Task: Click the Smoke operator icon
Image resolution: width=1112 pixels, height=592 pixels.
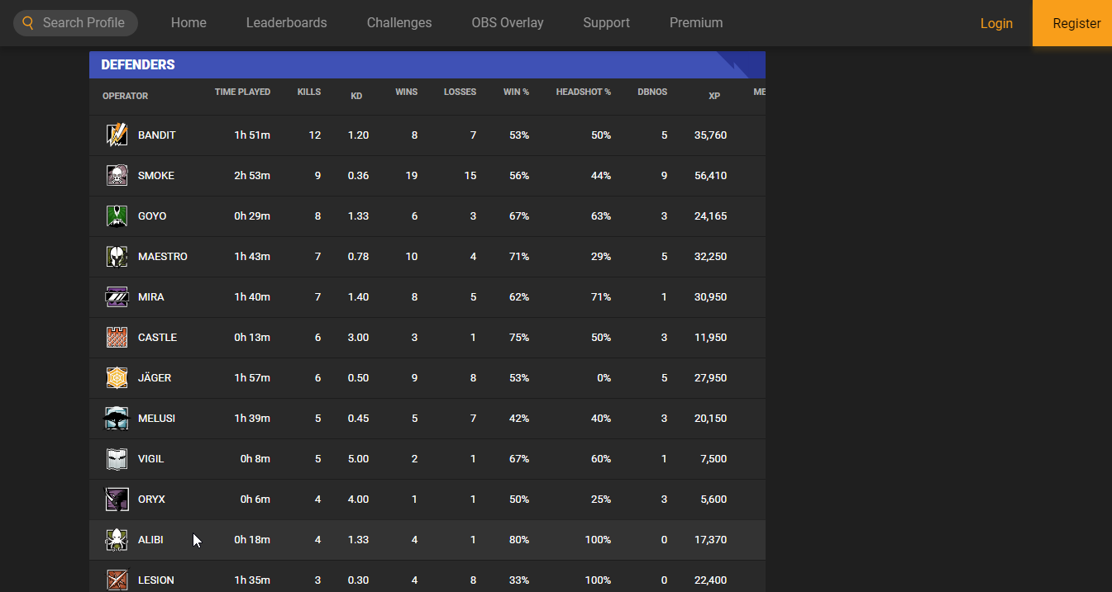Action: tap(117, 175)
